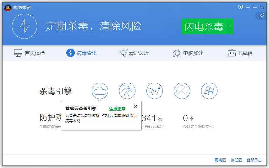Click the sparkle skin icon at right edge
Image resolution: width=269 pixels, height=168 pixels.
coord(262,16)
